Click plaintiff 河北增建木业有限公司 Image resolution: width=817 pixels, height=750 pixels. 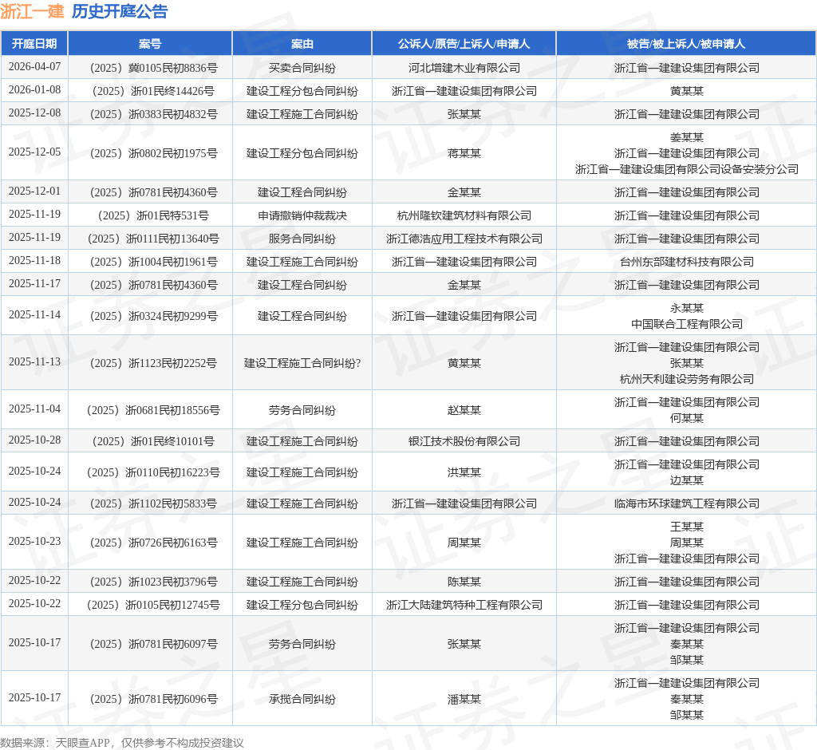coord(464,69)
